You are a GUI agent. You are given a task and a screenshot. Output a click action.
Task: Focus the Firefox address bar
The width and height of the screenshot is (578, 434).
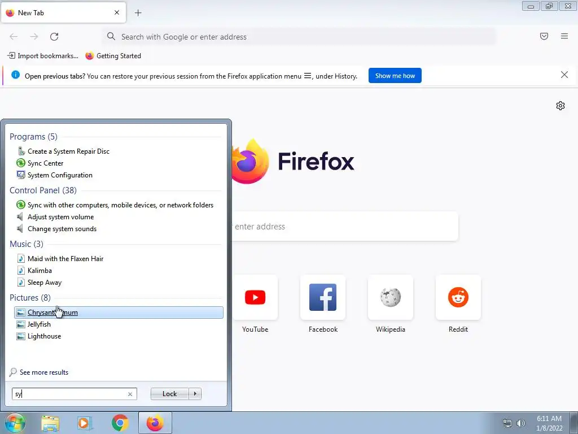click(x=299, y=37)
